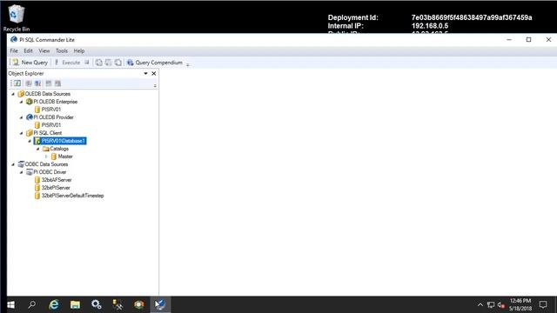This screenshot has height=313, width=557.
Task: Click the Execute button in the toolbar
Action: coord(68,63)
